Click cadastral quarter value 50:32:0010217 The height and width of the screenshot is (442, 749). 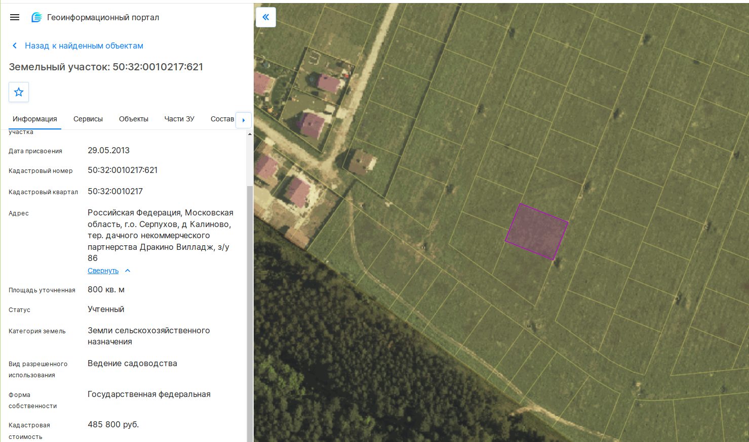[x=115, y=191]
